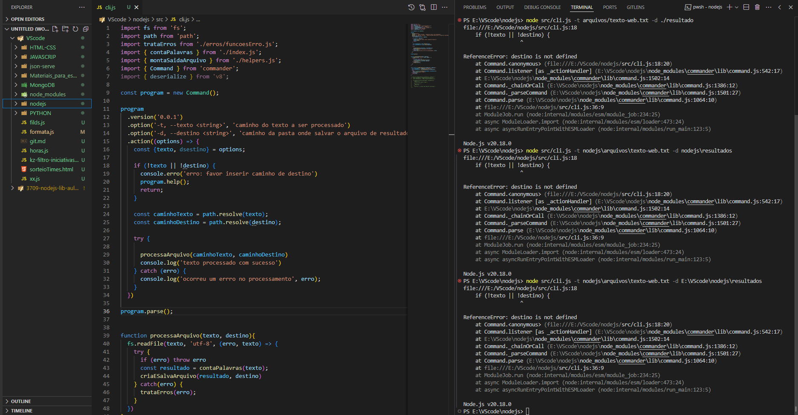Open the GitLens panel tab
798x415 pixels.
(x=635, y=7)
